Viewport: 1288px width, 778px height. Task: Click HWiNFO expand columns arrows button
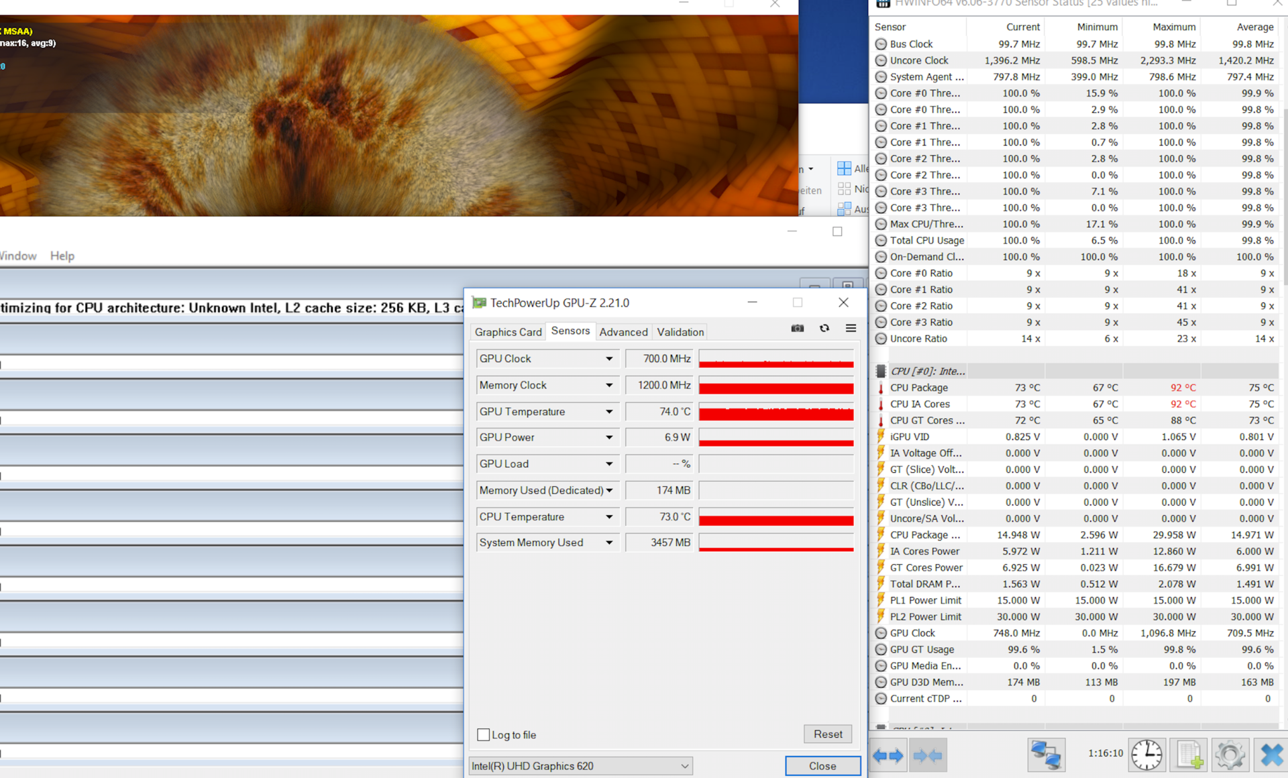(888, 755)
